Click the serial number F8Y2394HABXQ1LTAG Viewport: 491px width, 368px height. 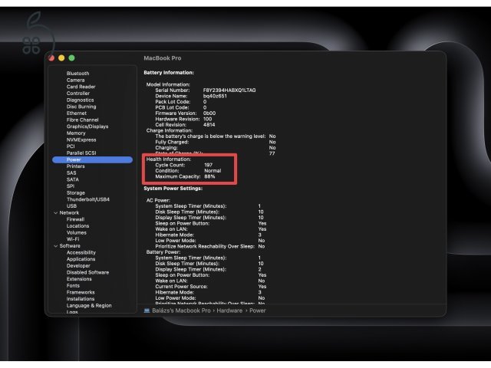coord(229,90)
